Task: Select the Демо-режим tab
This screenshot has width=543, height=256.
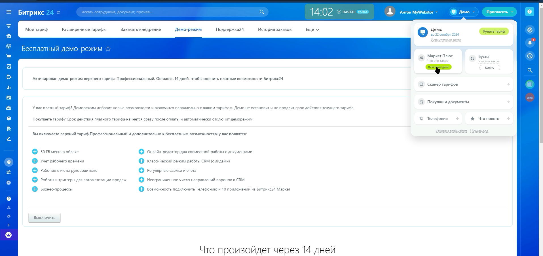Action: click(x=188, y=29)
